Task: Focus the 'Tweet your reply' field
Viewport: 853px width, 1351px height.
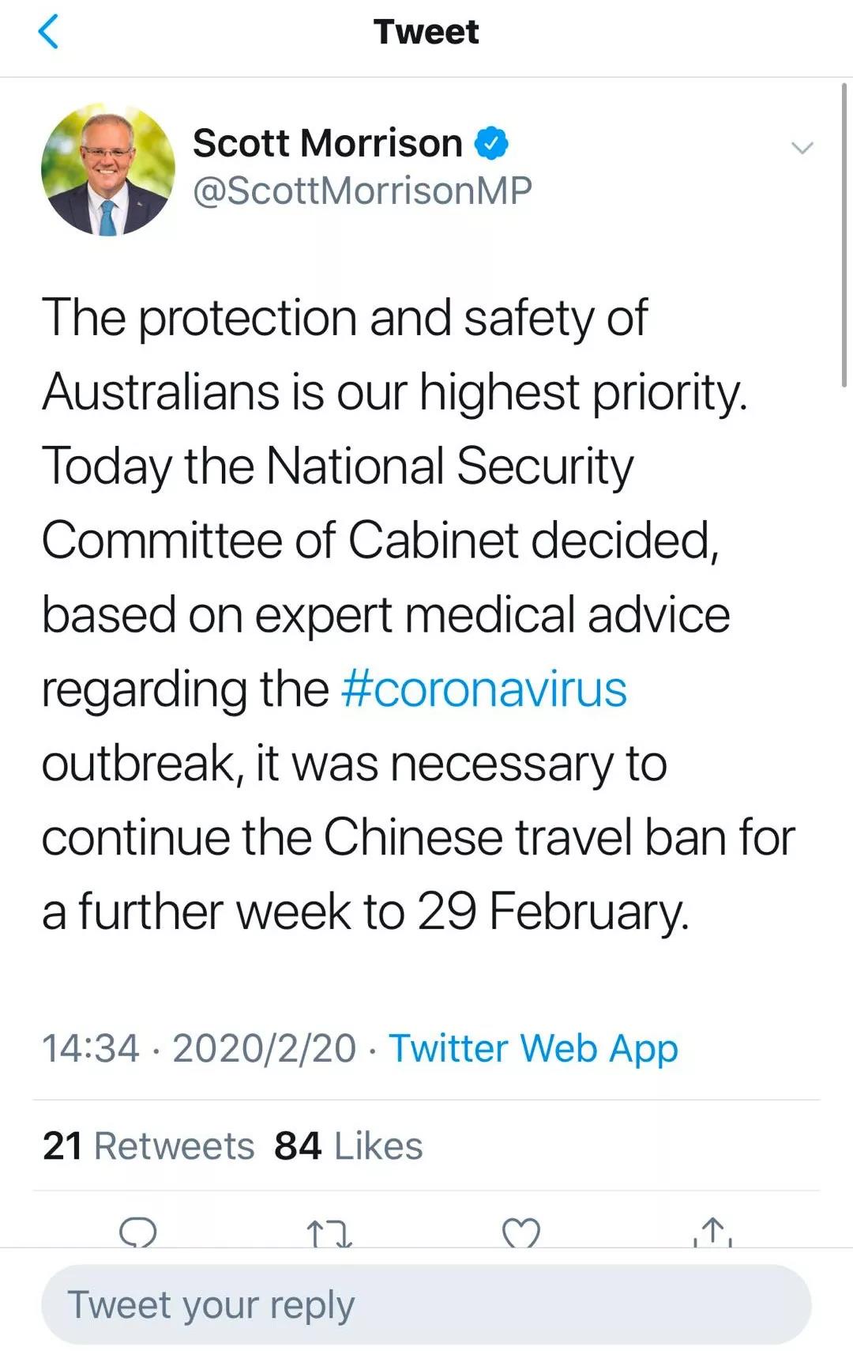Action: [426, 1304]
